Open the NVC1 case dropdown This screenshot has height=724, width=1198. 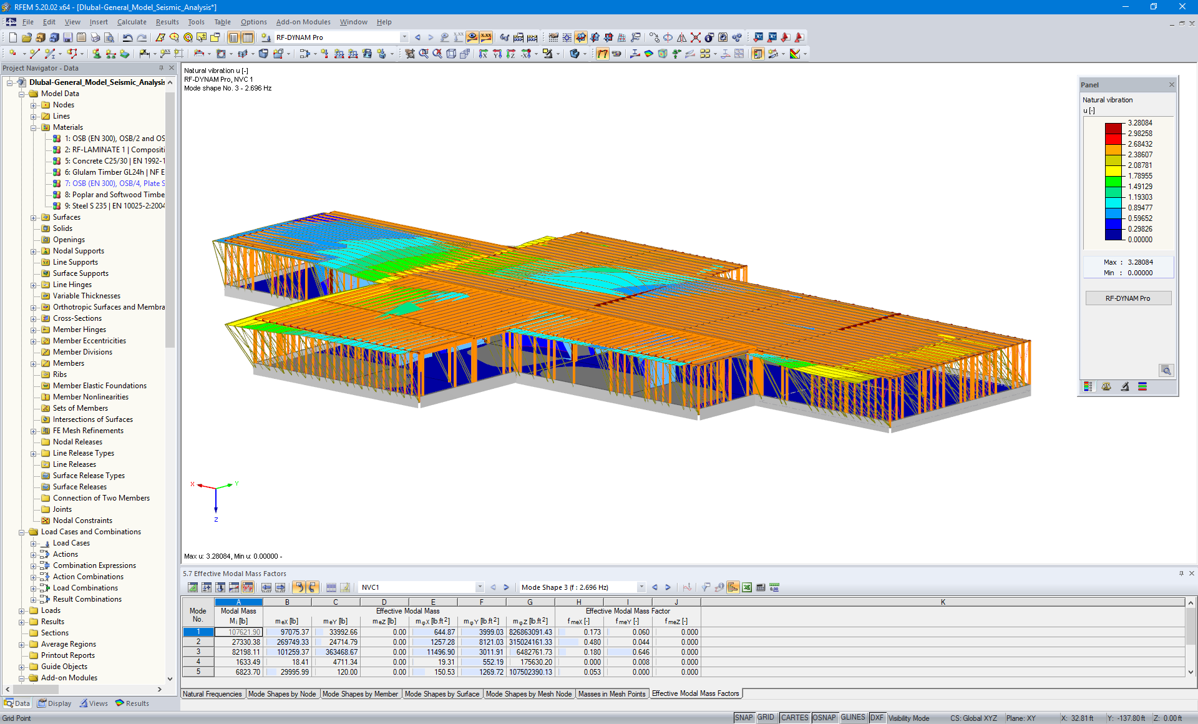tap(479, 587)
